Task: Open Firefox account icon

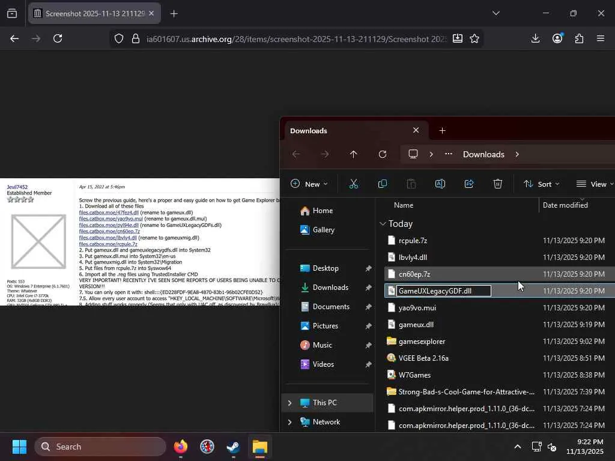Action: pyautogui.click(x=557, y=38)
